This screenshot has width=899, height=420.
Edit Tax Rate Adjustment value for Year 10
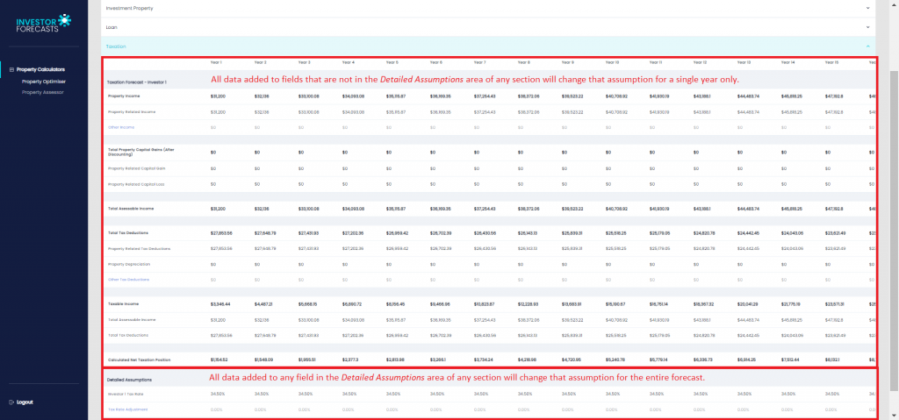(x=611, y=409)
